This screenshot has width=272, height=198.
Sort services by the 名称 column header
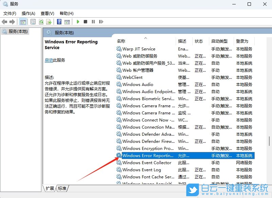(120, 41)
